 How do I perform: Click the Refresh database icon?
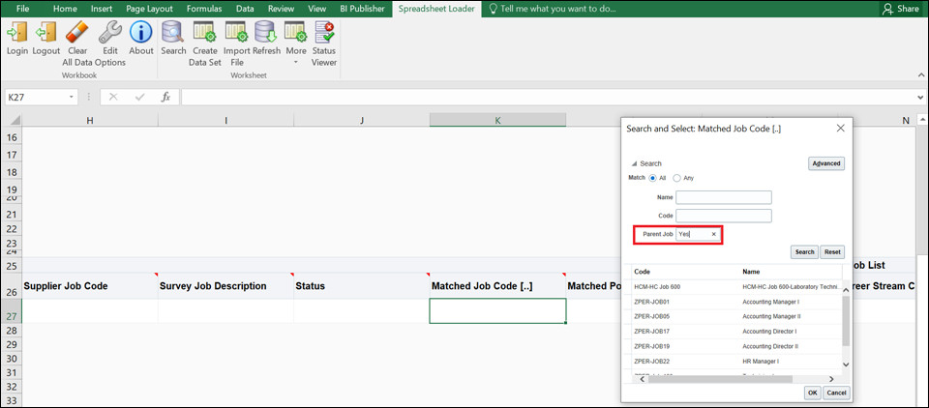[266, 31]
